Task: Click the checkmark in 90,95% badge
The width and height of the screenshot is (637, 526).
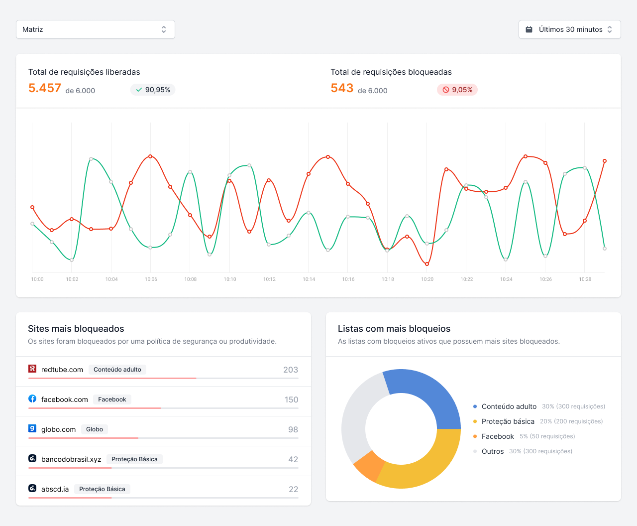Action: coord(139,90)
